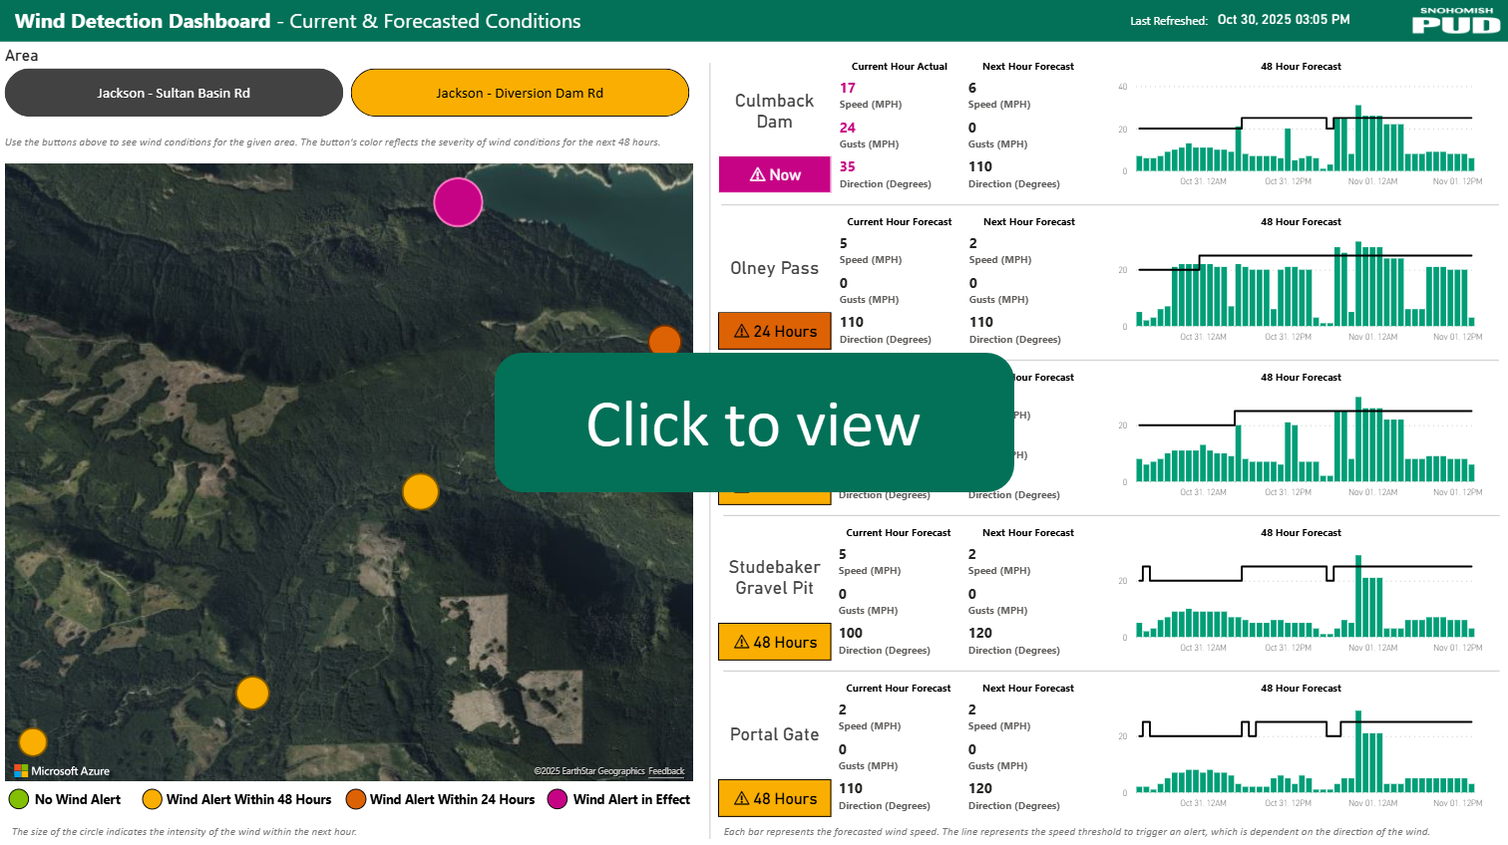Click the Snohomish PUD logo in the header
Image resolution: width=1508 pixels, height=845 pixels.
pyautogui.click(x=1456, y=20)
